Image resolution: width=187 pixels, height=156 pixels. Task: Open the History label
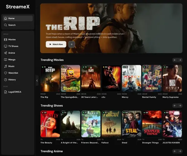(12, 80)
